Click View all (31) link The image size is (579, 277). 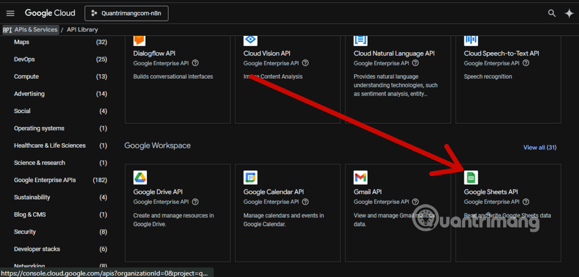540,148
